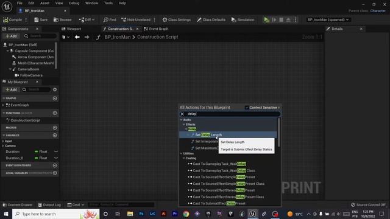Open compile options menu next to Compile
The width and height of the screenshot is (390, 219).
(x=26, y=19)
